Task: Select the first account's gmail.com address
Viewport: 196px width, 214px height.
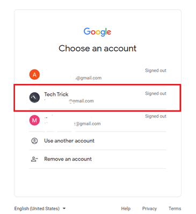Action: point(89,78)
